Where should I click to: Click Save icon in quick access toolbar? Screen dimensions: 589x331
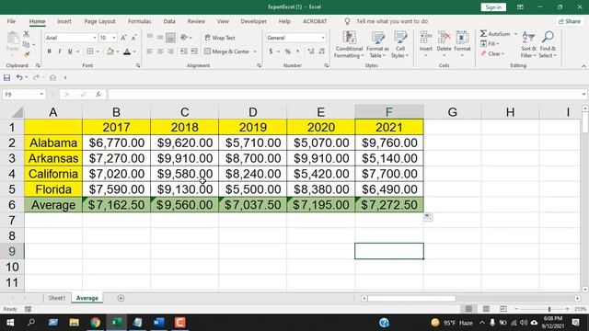coord(6,77)
